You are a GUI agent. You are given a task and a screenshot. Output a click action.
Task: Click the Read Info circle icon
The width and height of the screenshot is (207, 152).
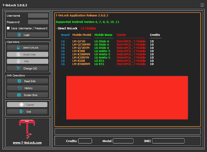[19, 81]
